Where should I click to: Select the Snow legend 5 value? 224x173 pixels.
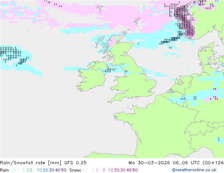(x=104, y=170)
